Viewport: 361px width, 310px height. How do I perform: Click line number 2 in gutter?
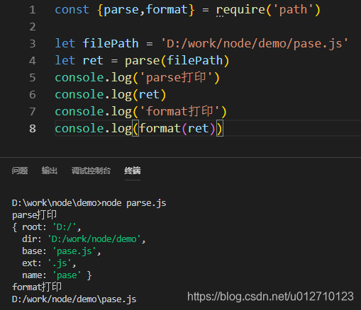click(x=33, y=27)
